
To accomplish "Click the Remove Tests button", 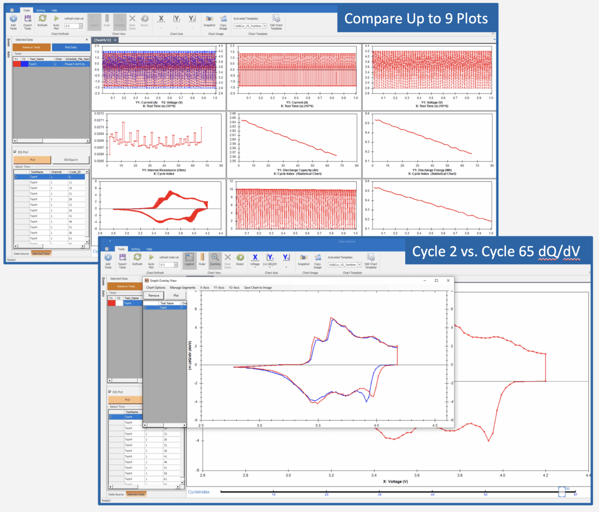I will click(x=31, y=47).
